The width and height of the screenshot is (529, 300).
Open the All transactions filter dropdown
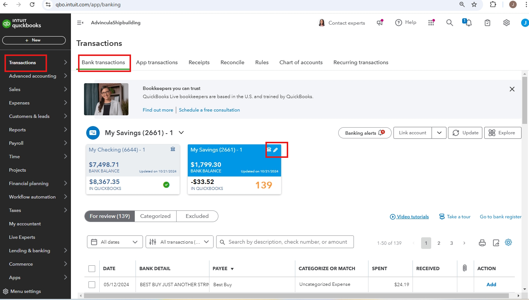pyautogui.click(x=180, y=242)
